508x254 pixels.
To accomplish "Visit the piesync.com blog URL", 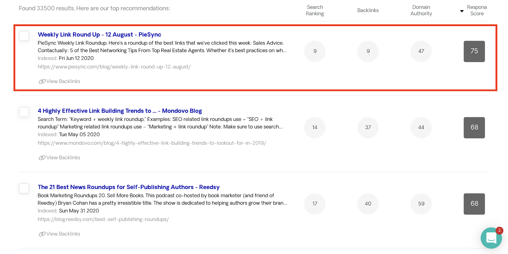I will (x=114, y=67).
